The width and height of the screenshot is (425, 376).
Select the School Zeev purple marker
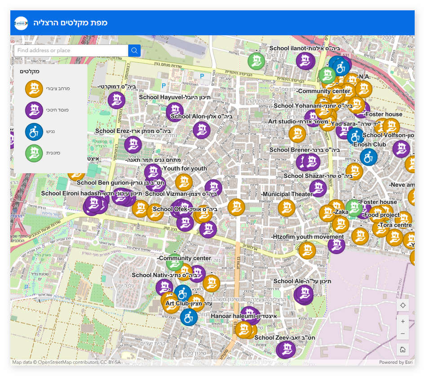(286, 349)
